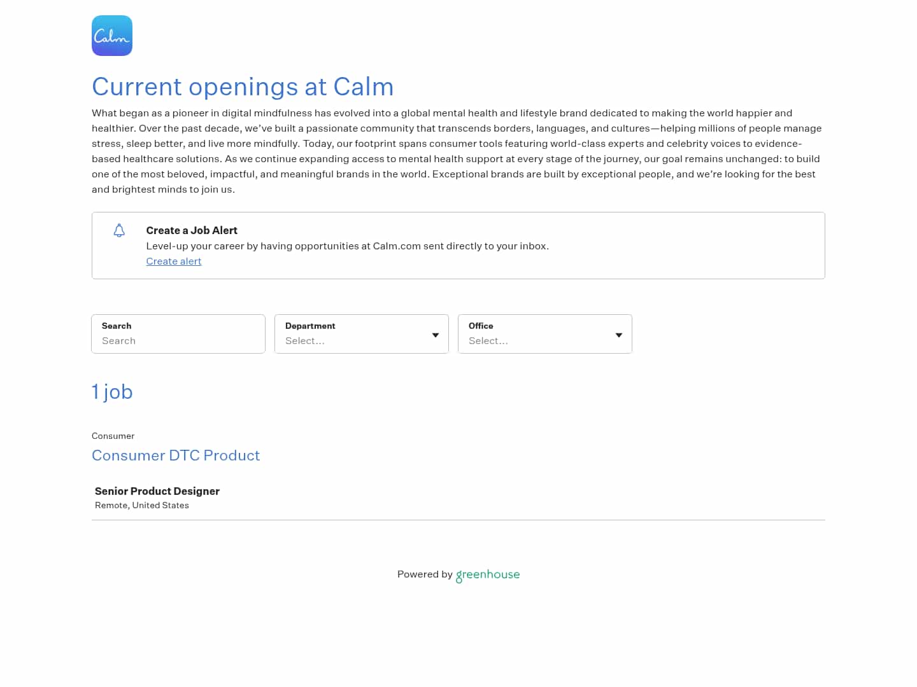Image resolution: width=917 pixels, height=687 pixels.
Task: Open the greenhouse logo link
Action: point(488,575)
